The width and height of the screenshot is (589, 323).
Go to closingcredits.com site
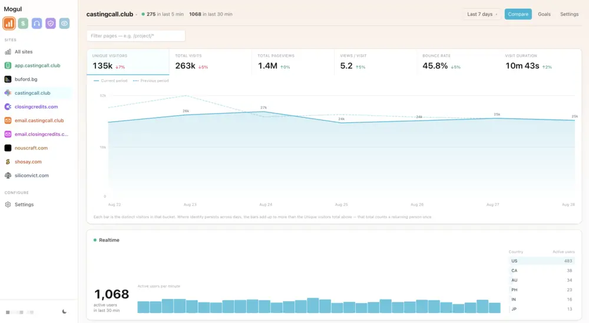(36, 106)
